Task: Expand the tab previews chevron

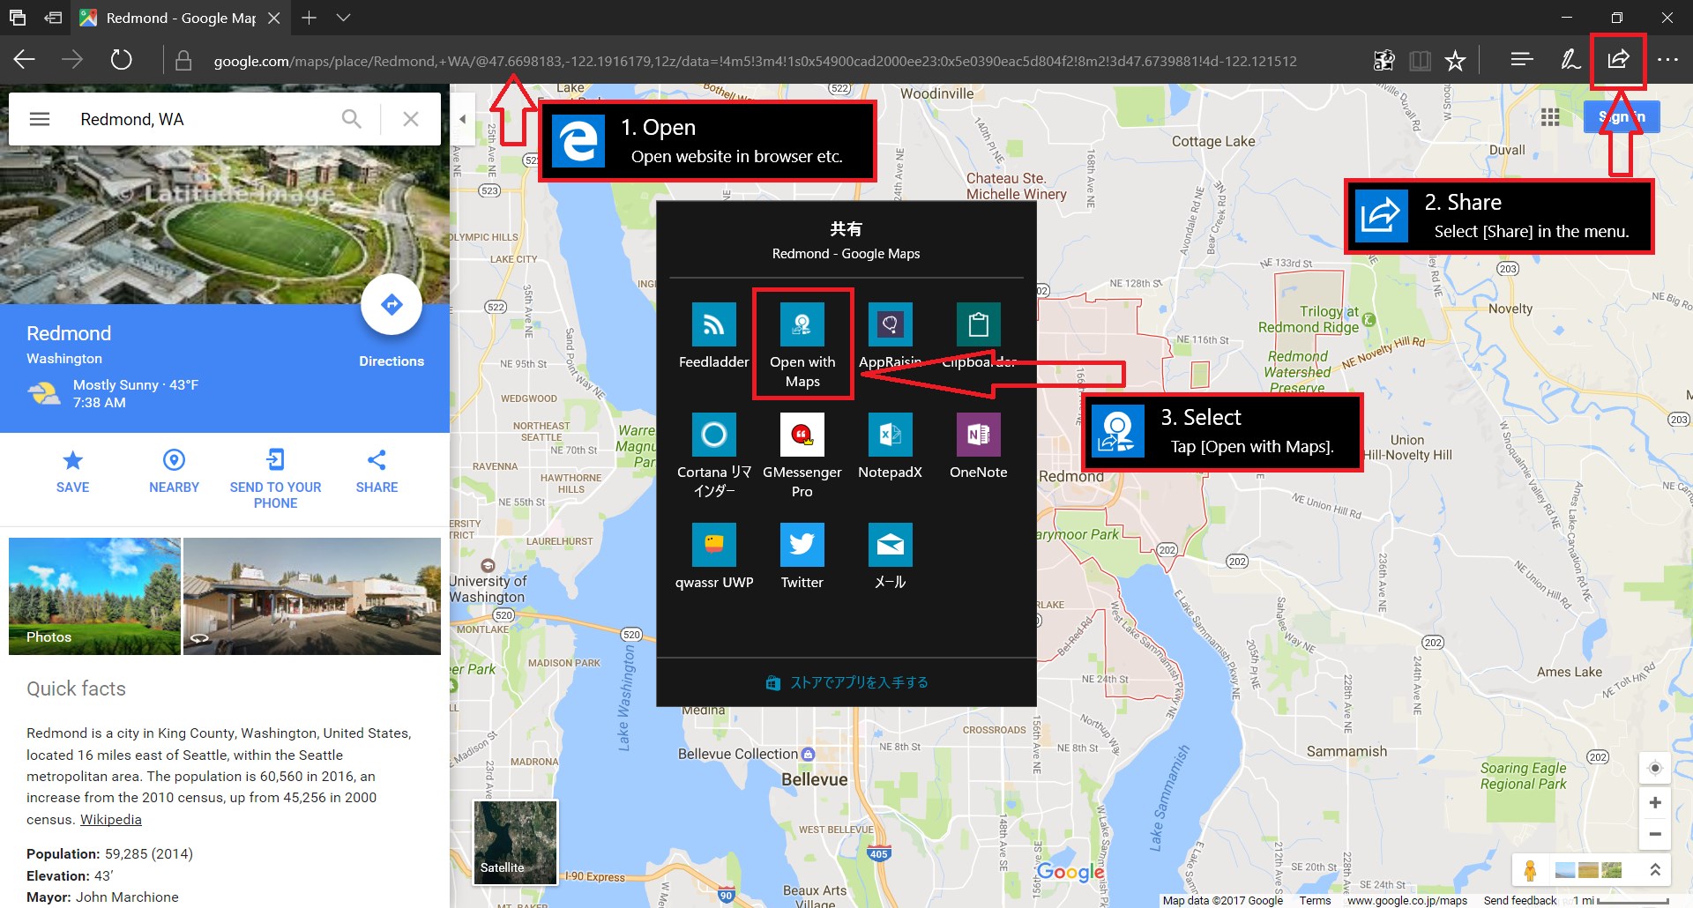Action: (x=344, y=18)
